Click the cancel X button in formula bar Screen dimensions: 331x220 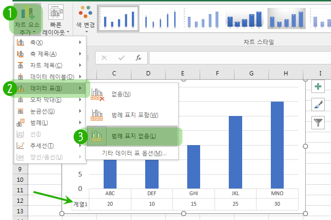click(104, 58)
